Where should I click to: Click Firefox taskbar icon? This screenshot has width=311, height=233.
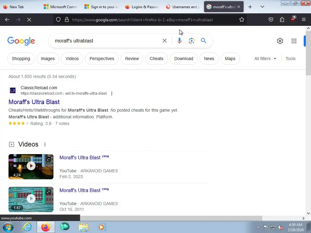click(46, 227)
